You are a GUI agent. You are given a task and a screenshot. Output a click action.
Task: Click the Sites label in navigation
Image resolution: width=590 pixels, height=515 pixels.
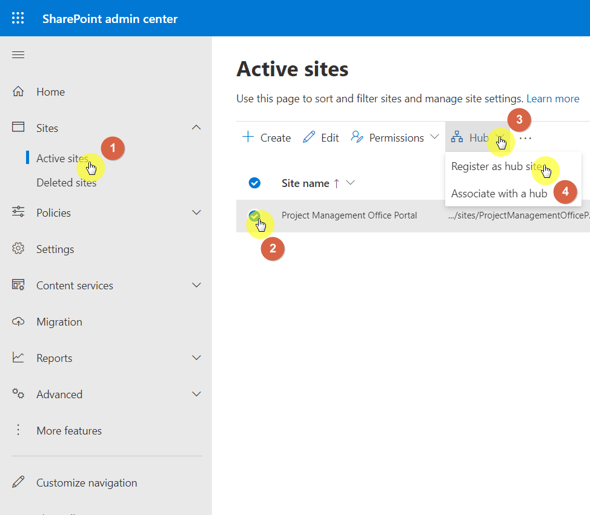(x=47, y=128)
